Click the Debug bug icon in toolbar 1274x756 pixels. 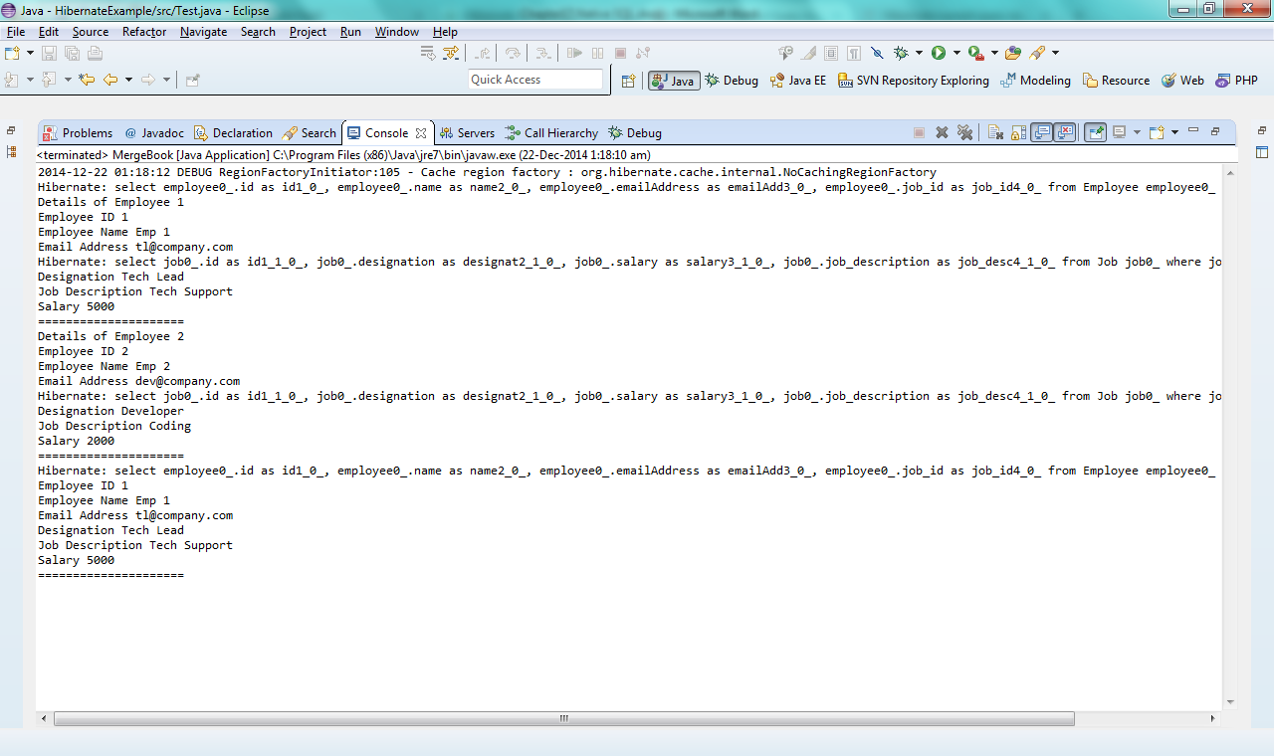click(x=901, y=53)
